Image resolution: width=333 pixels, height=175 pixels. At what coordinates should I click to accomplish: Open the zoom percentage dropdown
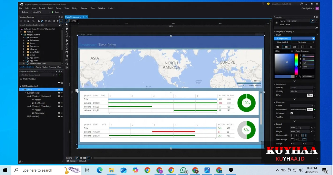[x=74, y=158]
